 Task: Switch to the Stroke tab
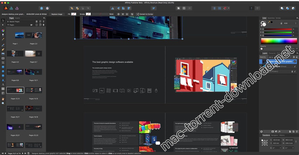(278, 18)
